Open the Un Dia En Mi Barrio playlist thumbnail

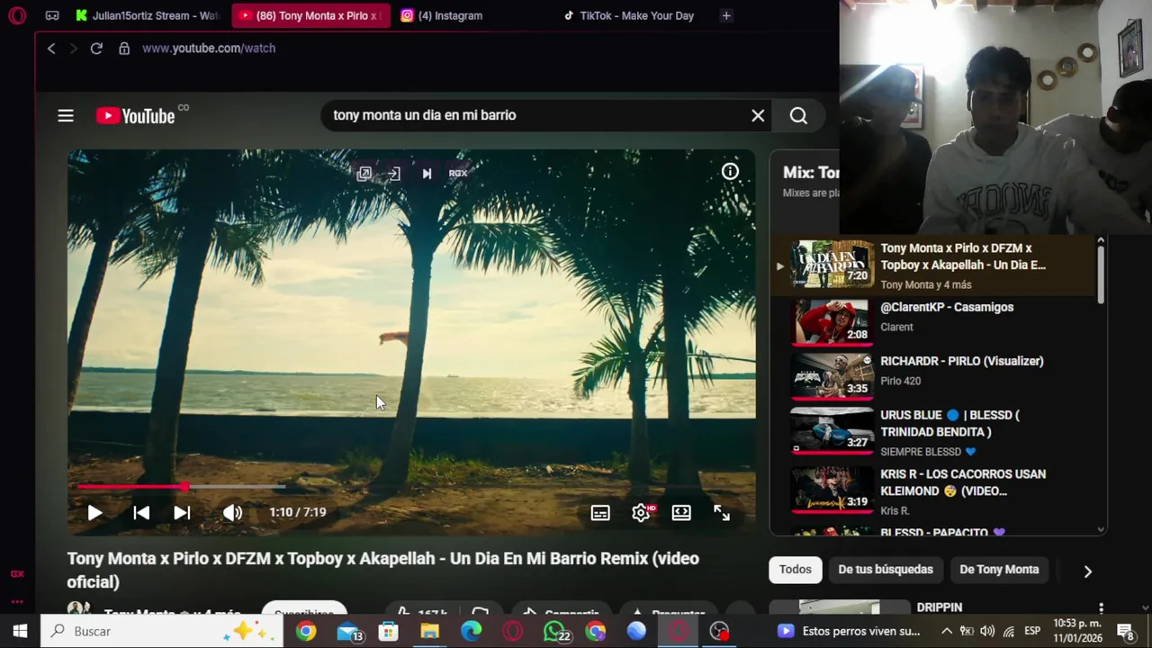[832, 264]
